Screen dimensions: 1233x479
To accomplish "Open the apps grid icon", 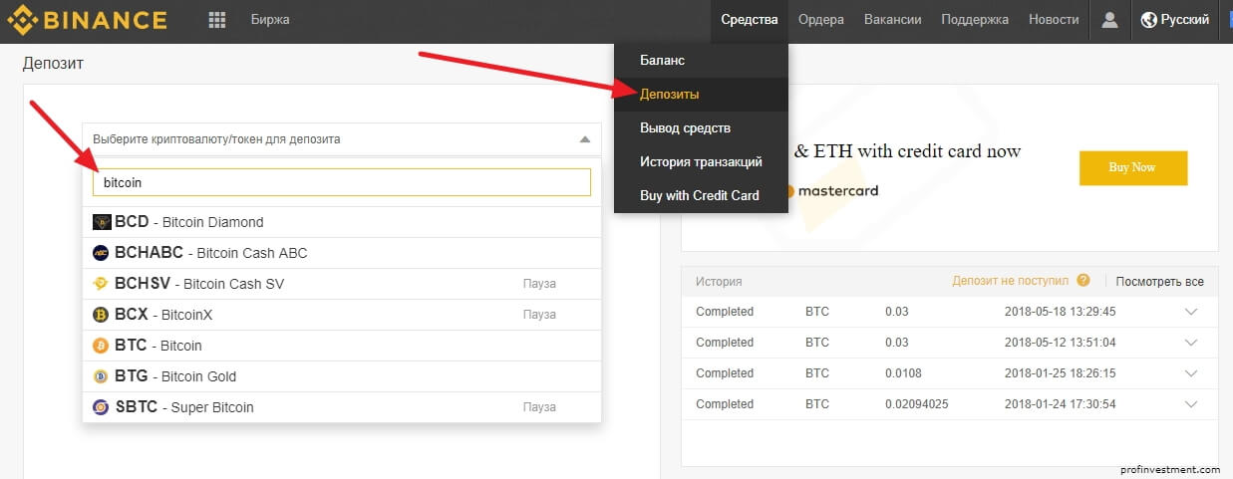I will (217, 19).
